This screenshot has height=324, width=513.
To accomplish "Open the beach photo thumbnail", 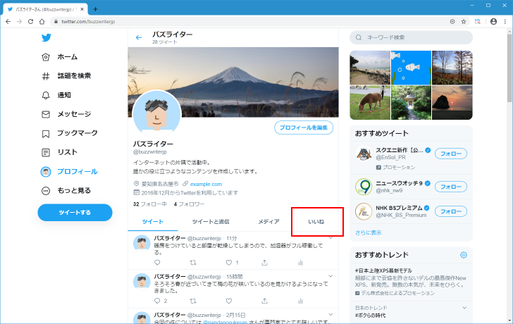I will tap(370, 68).
